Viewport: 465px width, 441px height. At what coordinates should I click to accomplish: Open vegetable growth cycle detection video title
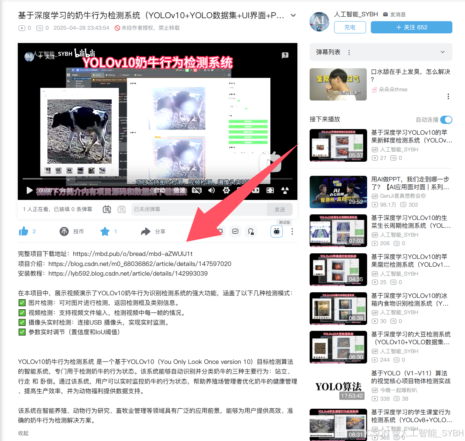[411, 222]
